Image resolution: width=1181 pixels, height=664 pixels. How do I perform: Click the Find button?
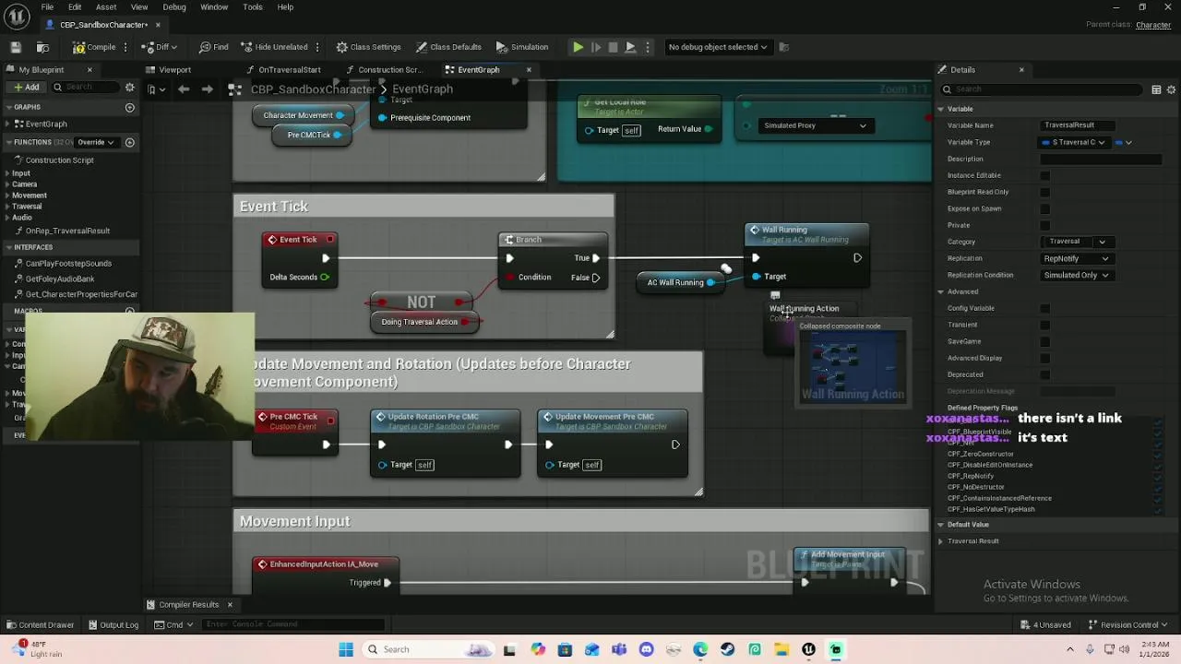(x=213, y=47)
